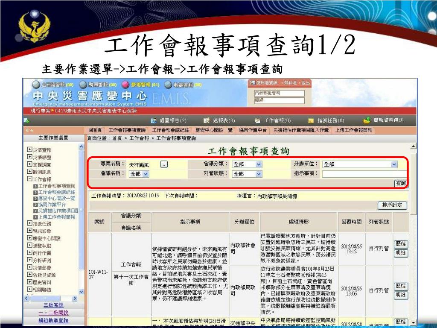Click 明細 button for 內政部民政司 row

[401, 295]
